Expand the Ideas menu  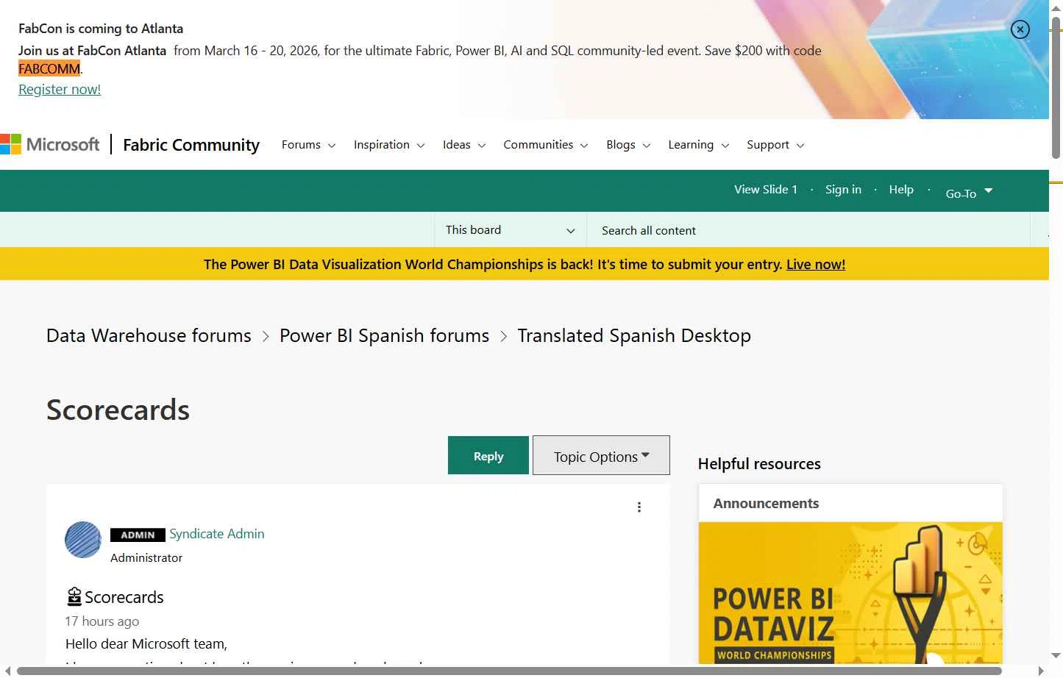[463, 145]
